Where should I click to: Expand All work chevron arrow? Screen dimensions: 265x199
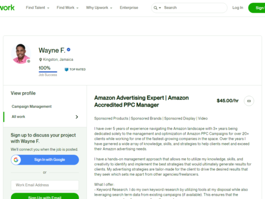point(77,117)
